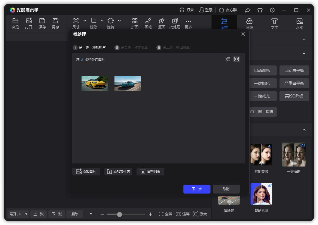Open the Expand (展开) dropdown at bottom left
Screen dimensions: 318x225
coord(27,214)
